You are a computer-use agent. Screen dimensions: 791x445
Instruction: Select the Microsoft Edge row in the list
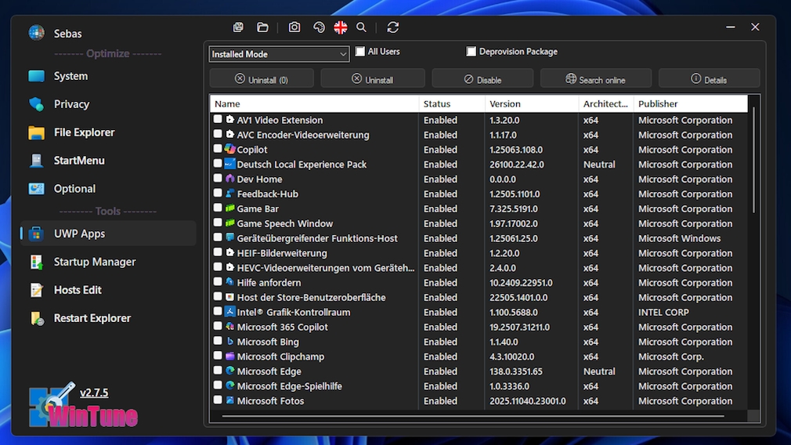(269, 371)
